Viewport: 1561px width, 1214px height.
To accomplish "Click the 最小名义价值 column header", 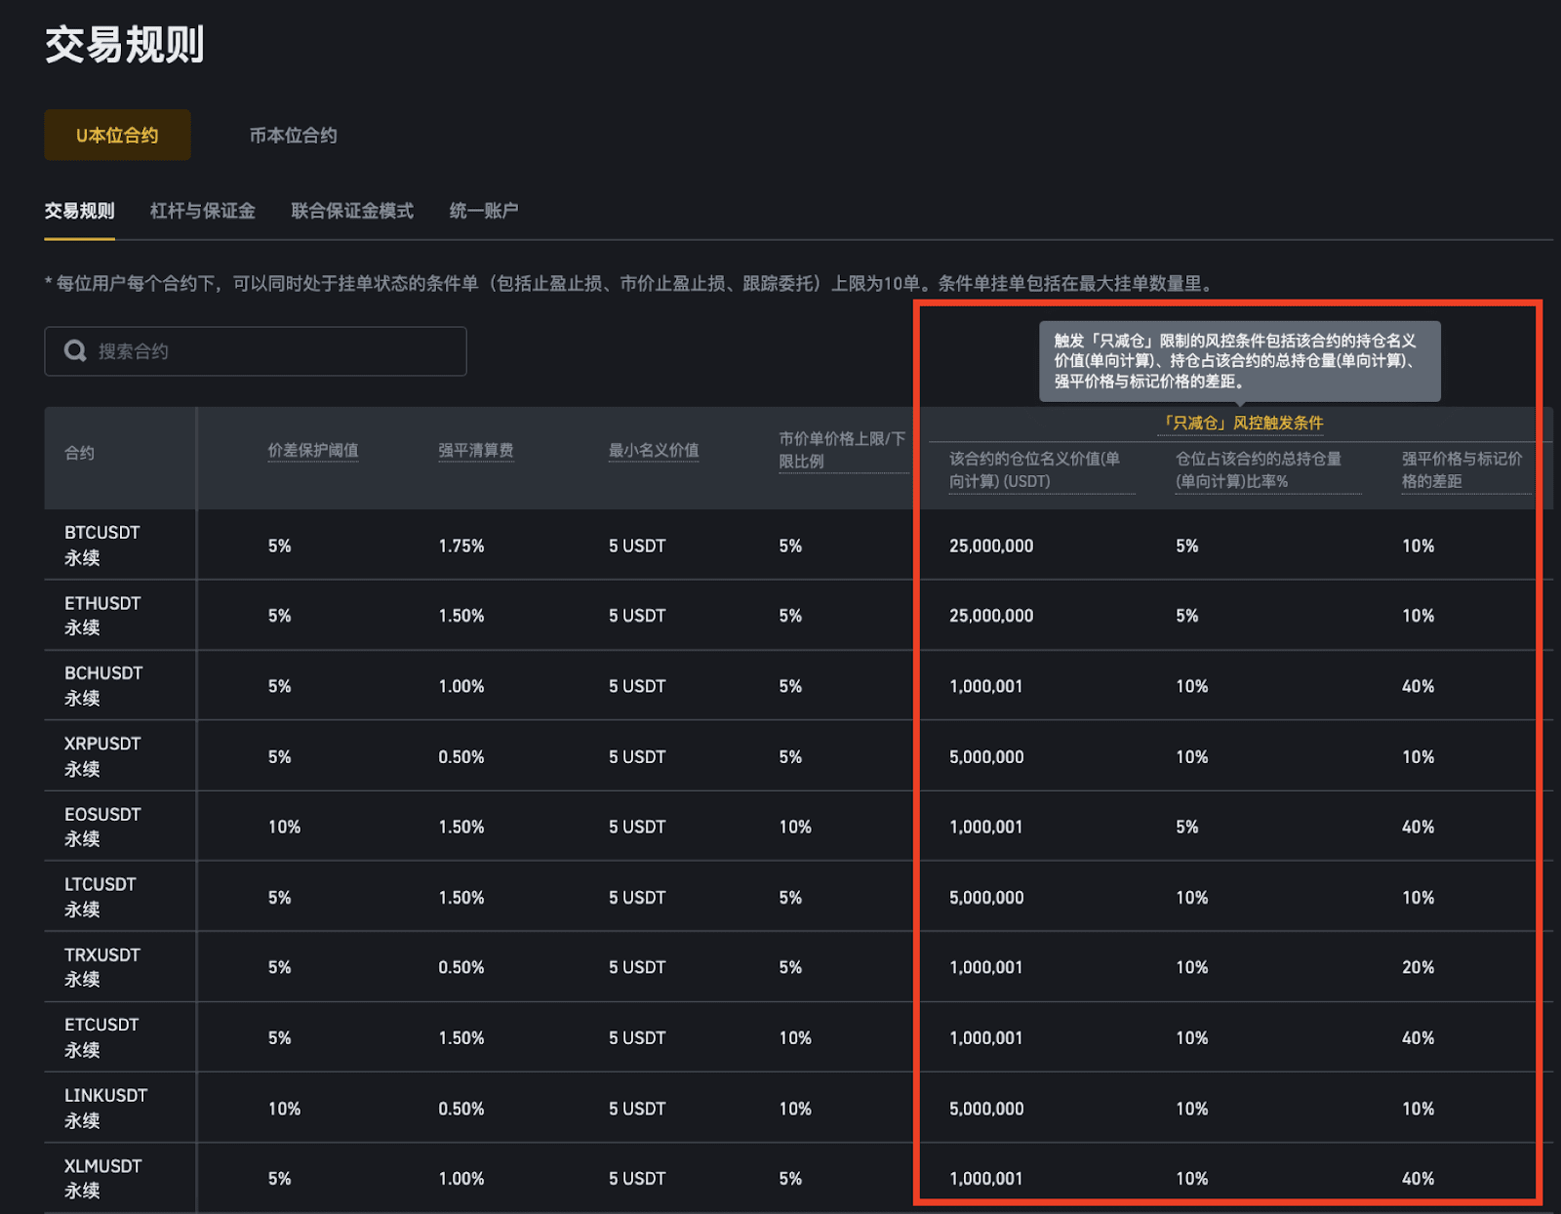I will pos(654,450).
